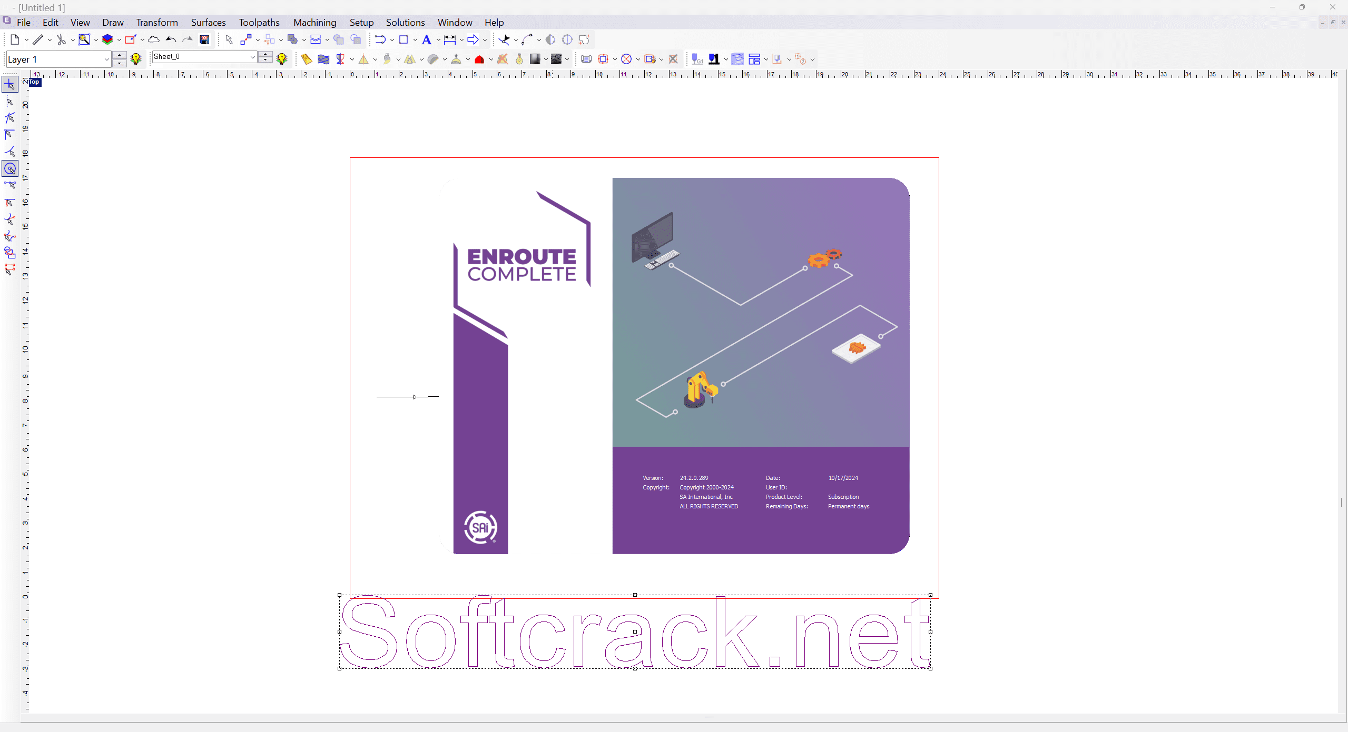Screen dimensions: 1348x732
Task: Open the Toolpaths menu
Action: click(259, 22)
